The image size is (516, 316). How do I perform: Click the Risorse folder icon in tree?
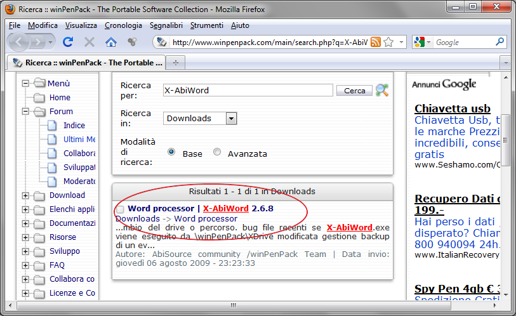tap(39, 237)
